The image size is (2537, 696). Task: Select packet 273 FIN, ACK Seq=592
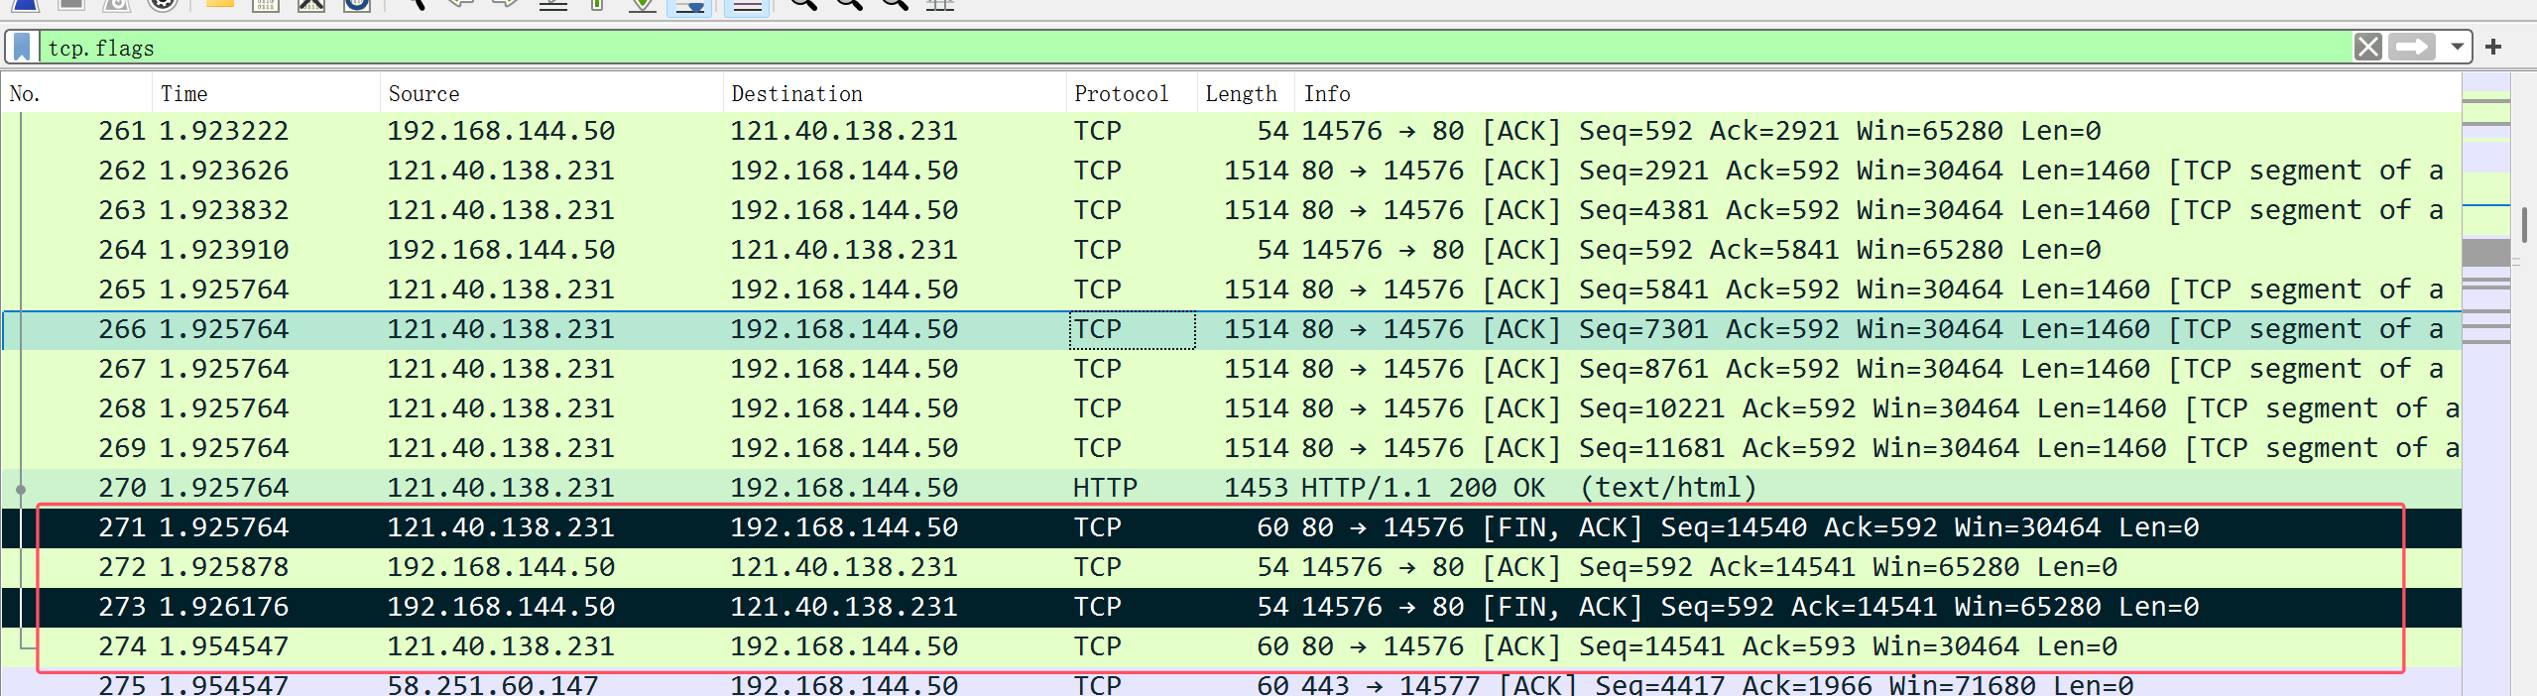pyautogui.click(x=1231, y=607)
